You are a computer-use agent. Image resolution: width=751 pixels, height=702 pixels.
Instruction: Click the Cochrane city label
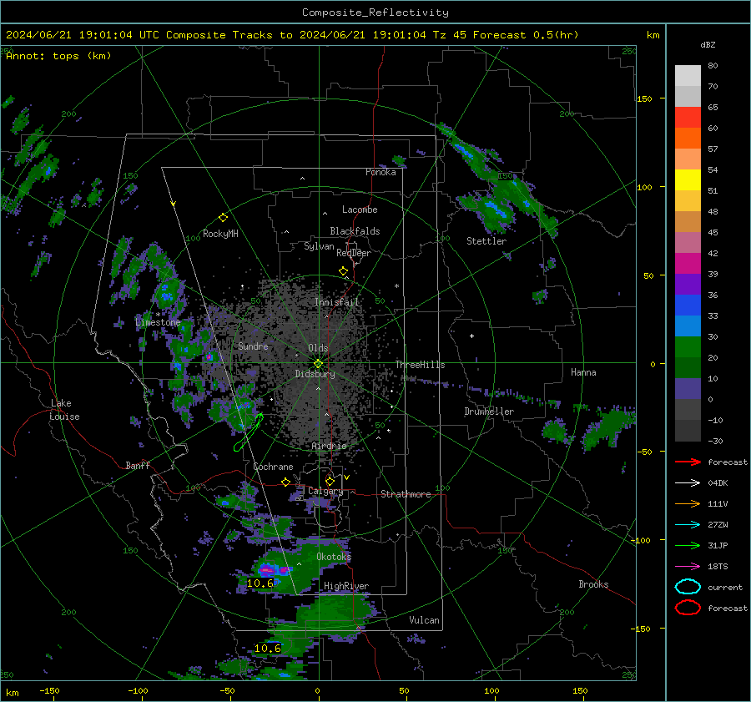pos(273,467)
